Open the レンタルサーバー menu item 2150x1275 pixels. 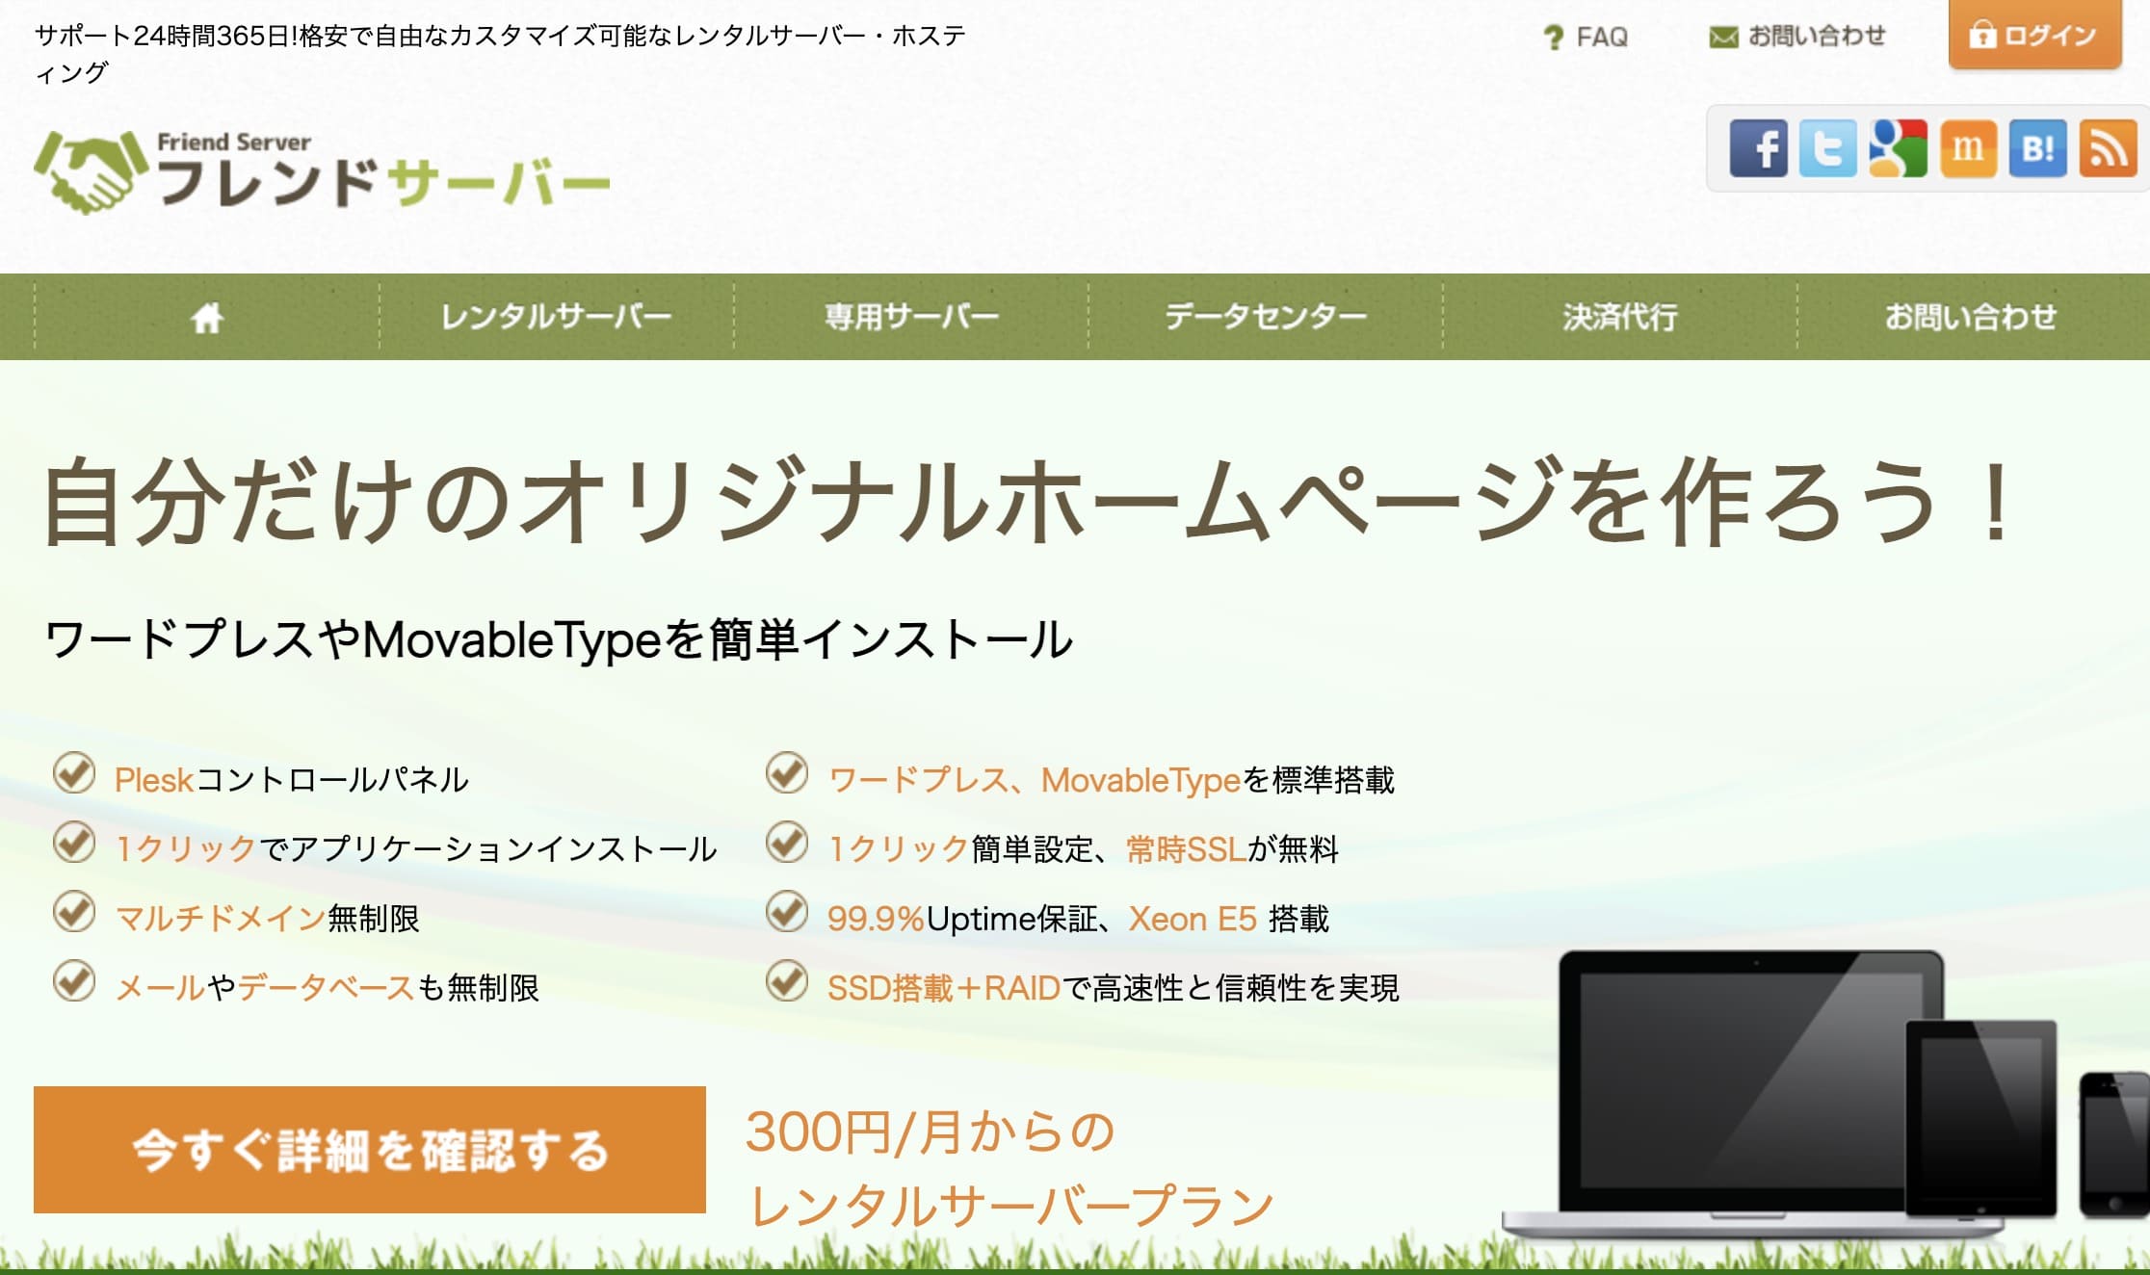coord(556,317)
